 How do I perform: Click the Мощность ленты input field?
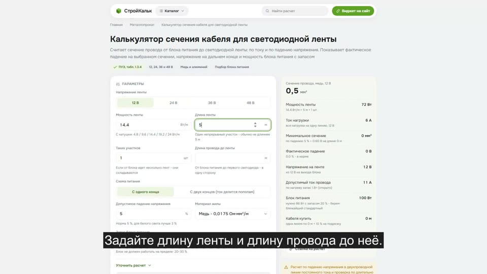coord(153,125)
